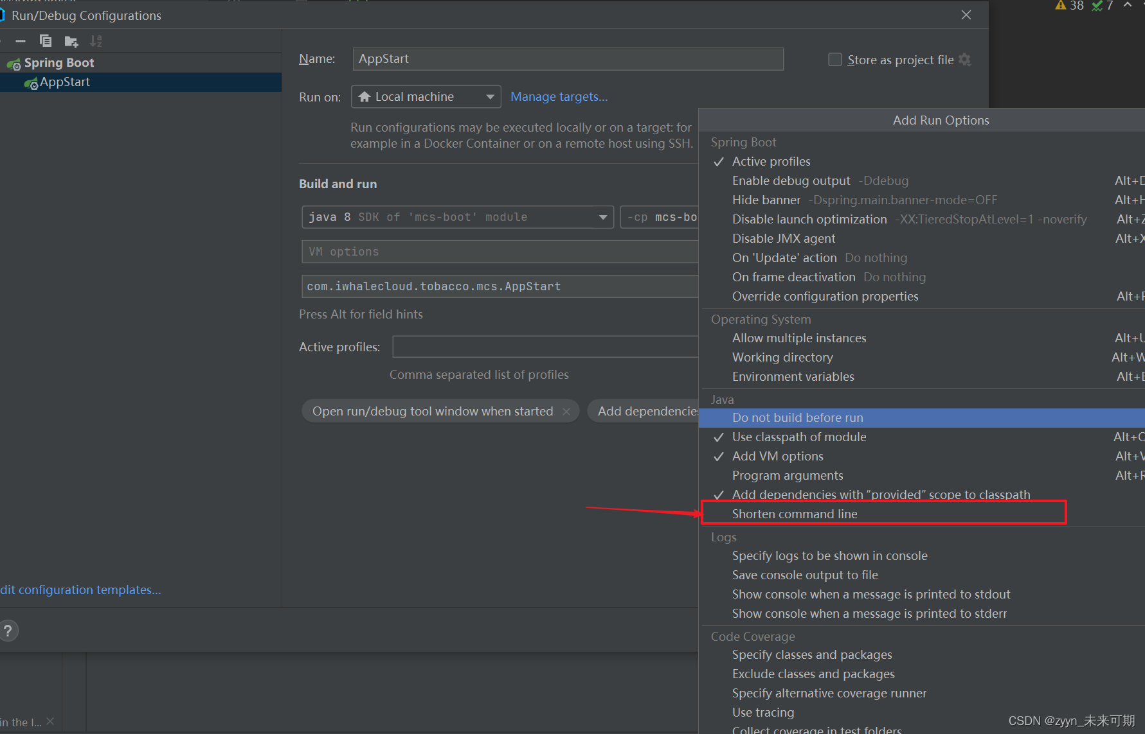Screen dimensions: 1145x734
Task: Copy the configuration using the copy icon
Action: (x=46, y=41)
